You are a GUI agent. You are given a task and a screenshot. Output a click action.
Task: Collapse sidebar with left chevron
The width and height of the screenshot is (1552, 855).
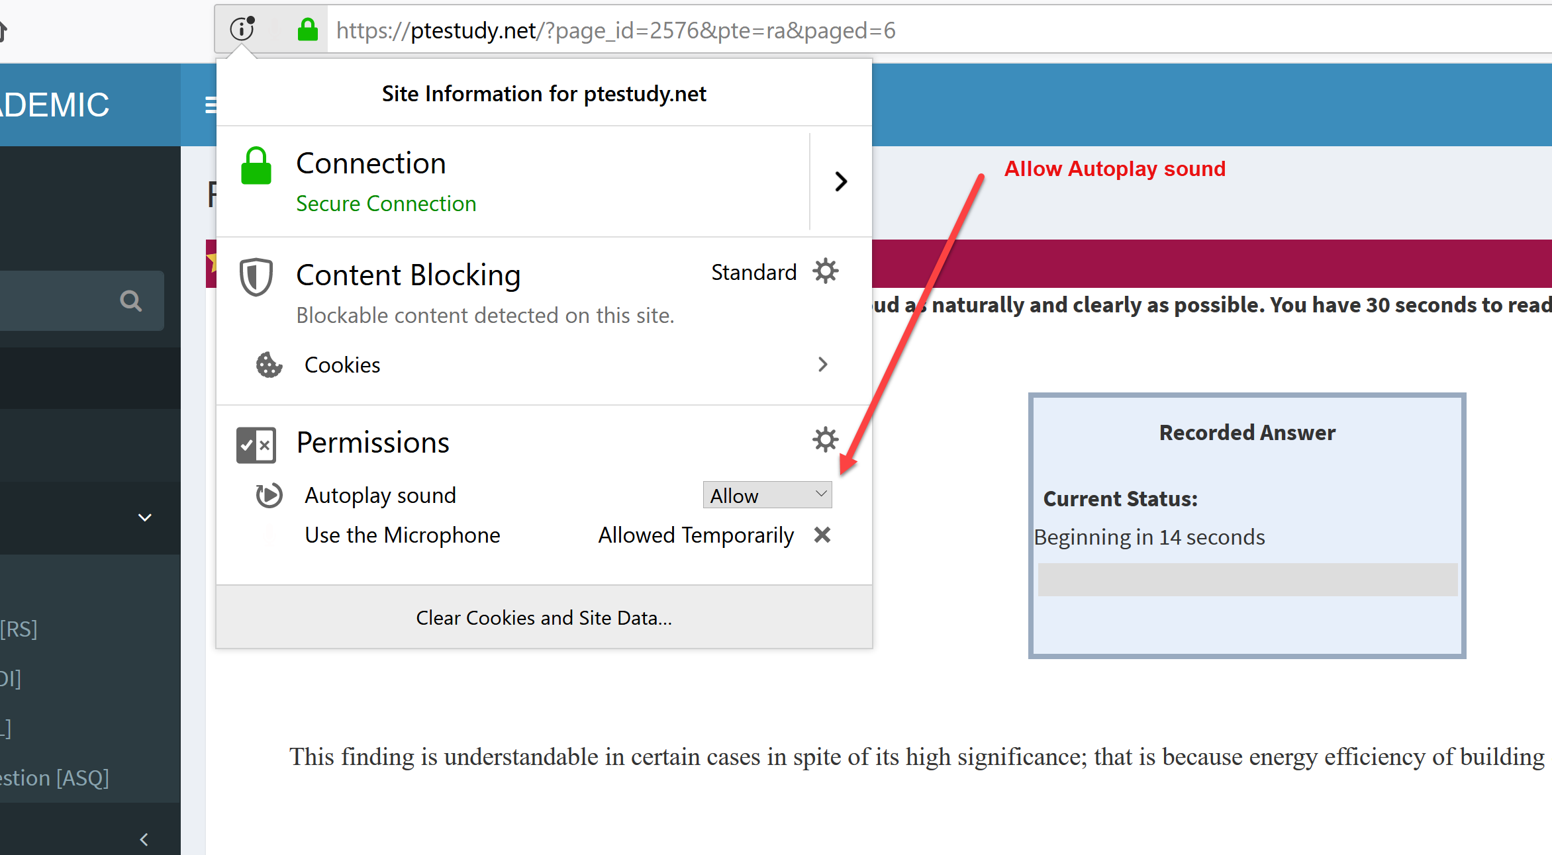pos(144,839)
